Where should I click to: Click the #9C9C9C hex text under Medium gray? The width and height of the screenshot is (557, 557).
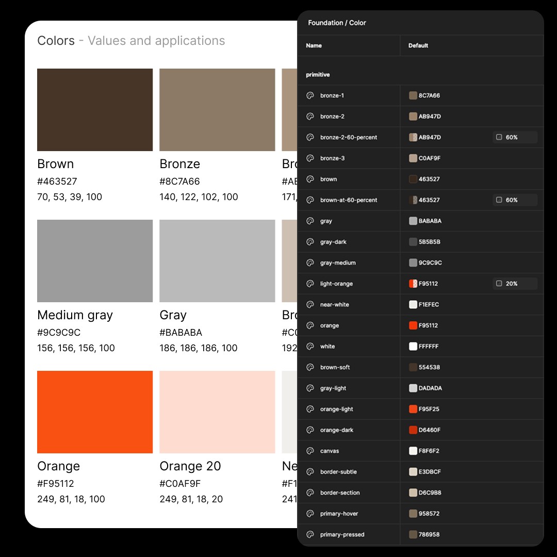tap(59, 333)
